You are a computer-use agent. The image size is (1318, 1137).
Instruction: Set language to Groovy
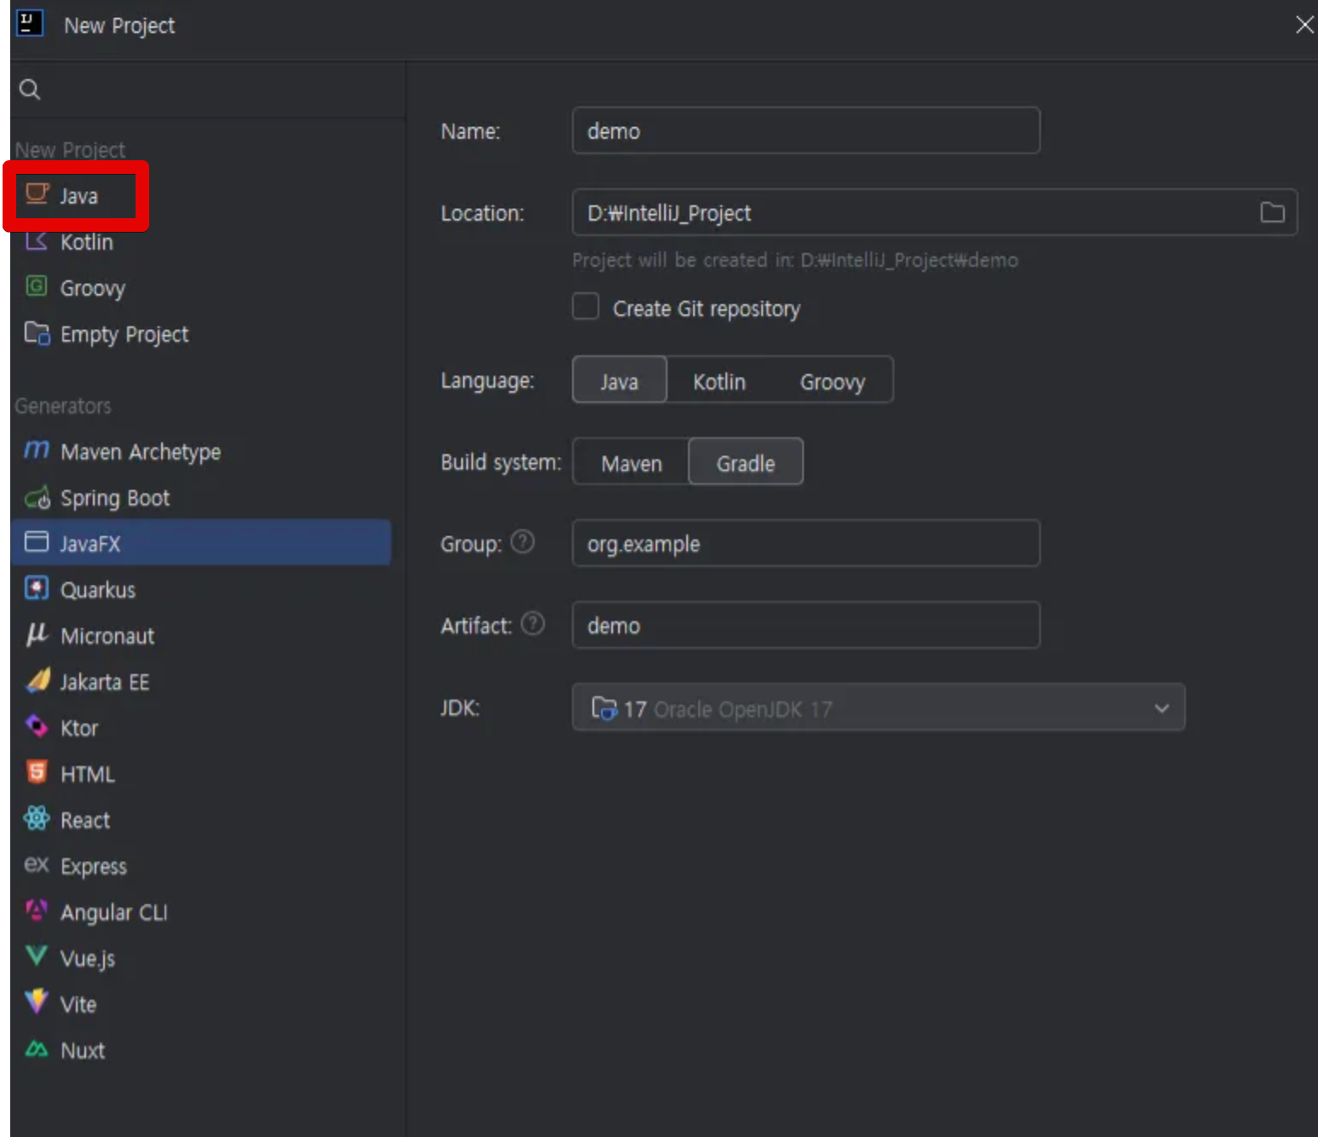pos(832,381)
